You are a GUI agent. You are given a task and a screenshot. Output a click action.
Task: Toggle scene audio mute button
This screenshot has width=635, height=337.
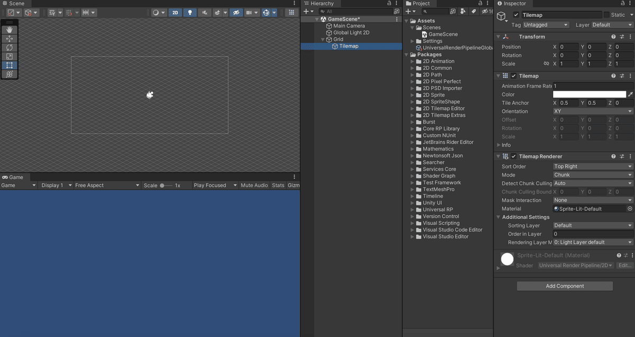point(204,13)
